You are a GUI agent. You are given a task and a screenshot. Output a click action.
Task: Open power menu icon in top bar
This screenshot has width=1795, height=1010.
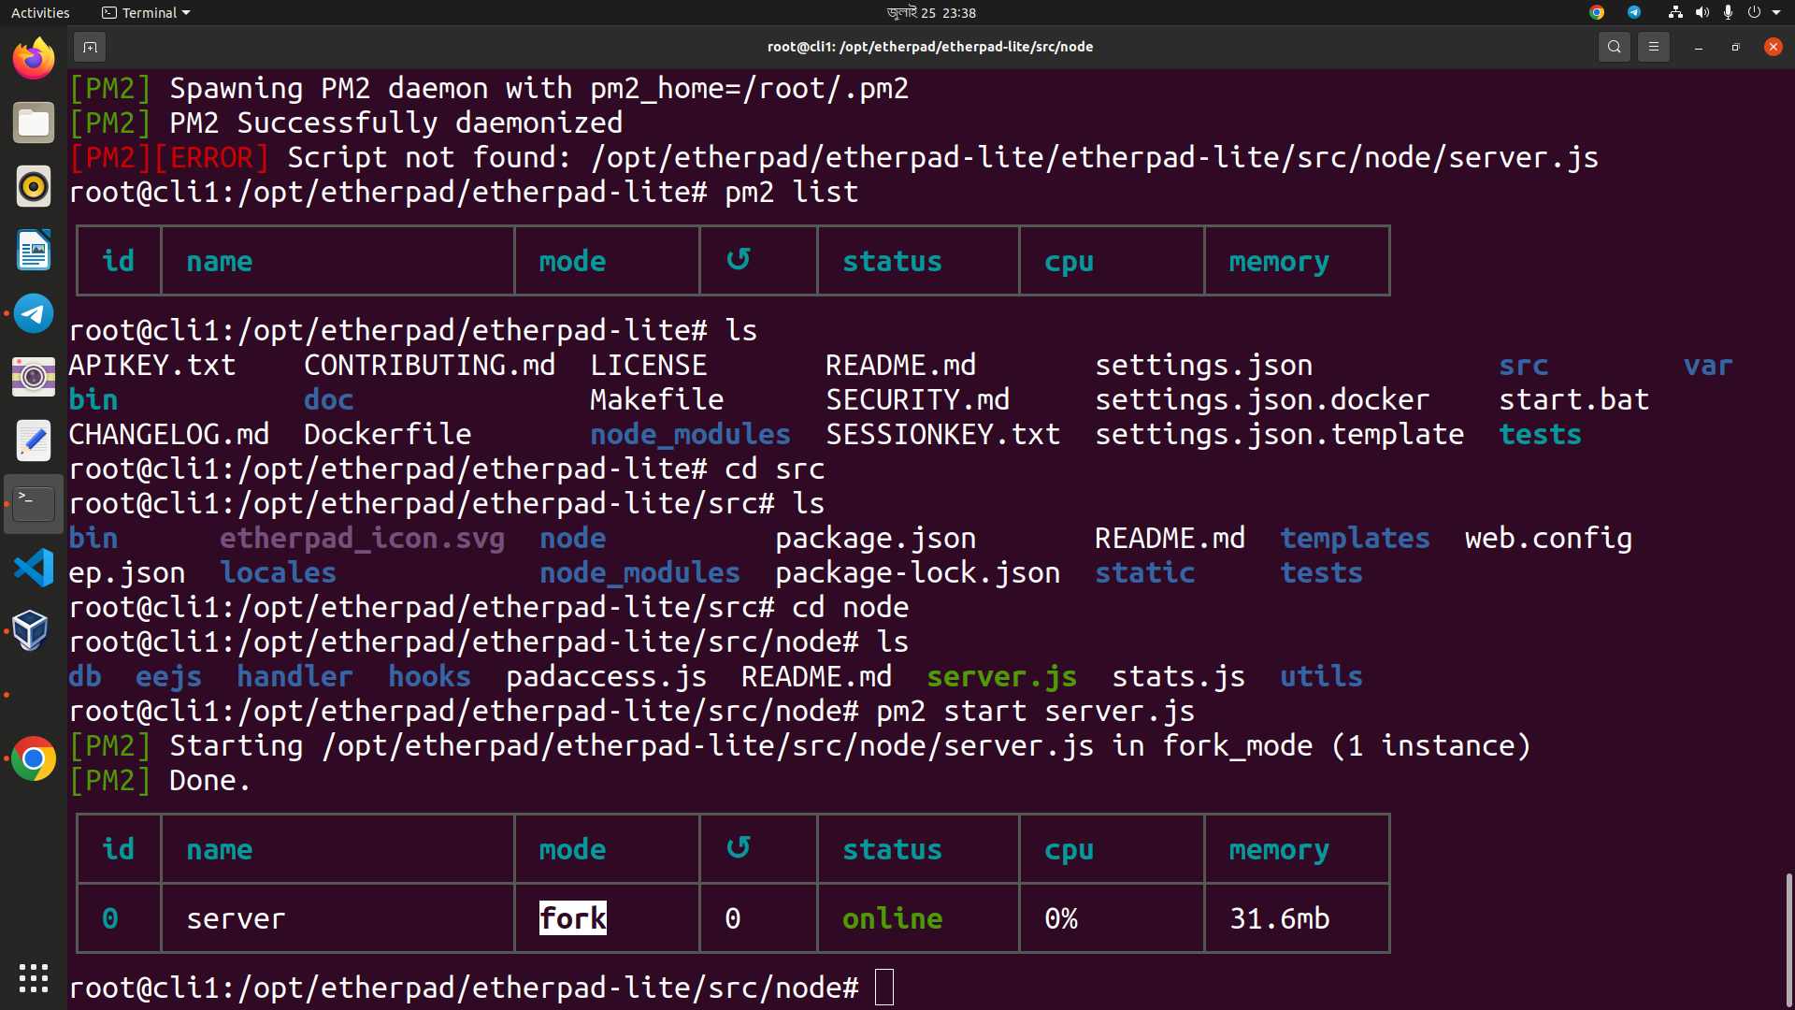[1754, 12]
